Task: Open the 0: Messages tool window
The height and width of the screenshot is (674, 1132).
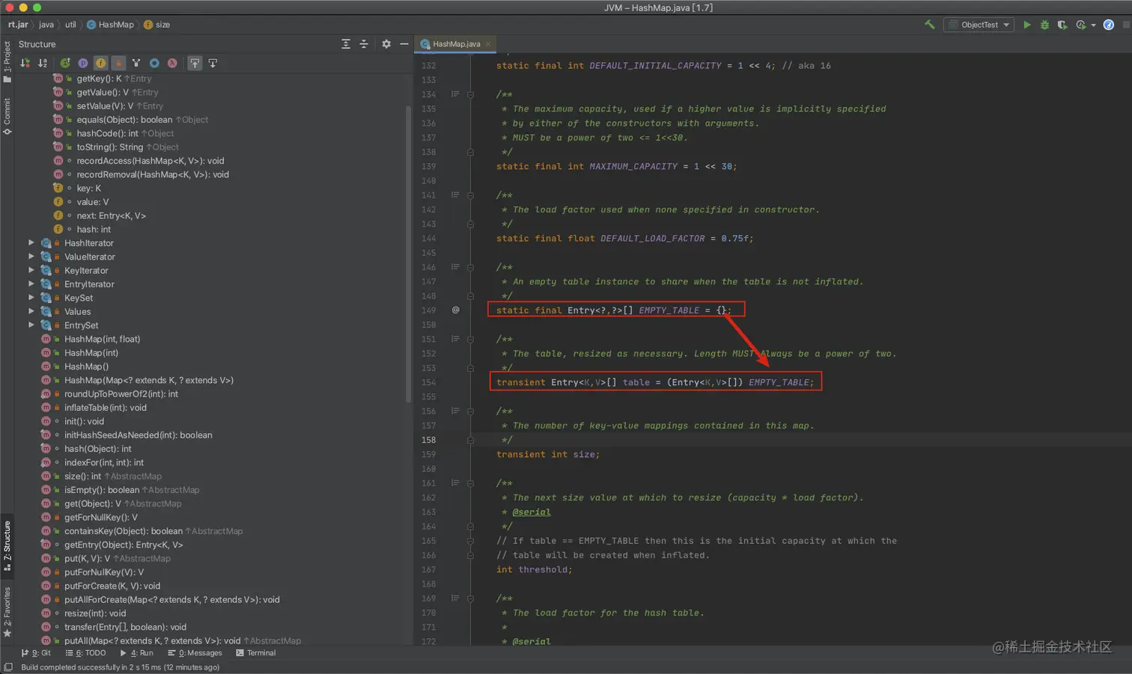Action: (195, 653)
